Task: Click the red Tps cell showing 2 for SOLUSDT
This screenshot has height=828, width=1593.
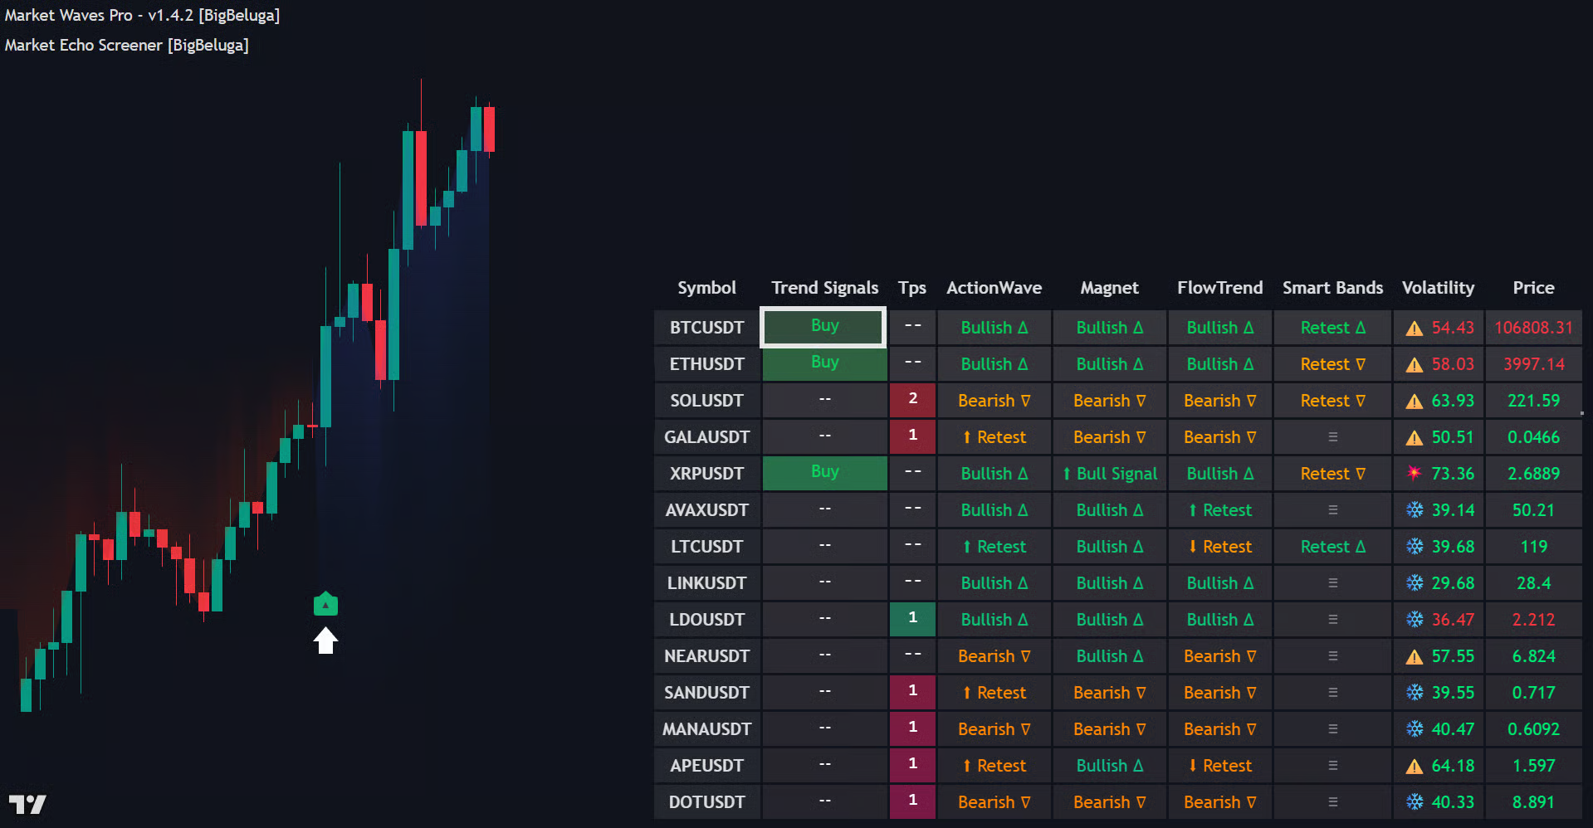Action: pos(912,400)
